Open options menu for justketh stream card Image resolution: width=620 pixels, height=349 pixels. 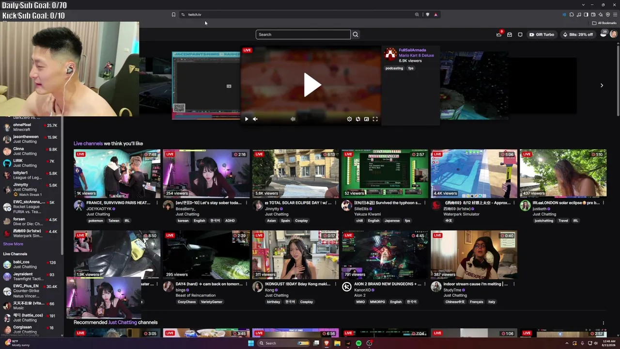pyautogui.click(x=603, y=203)
